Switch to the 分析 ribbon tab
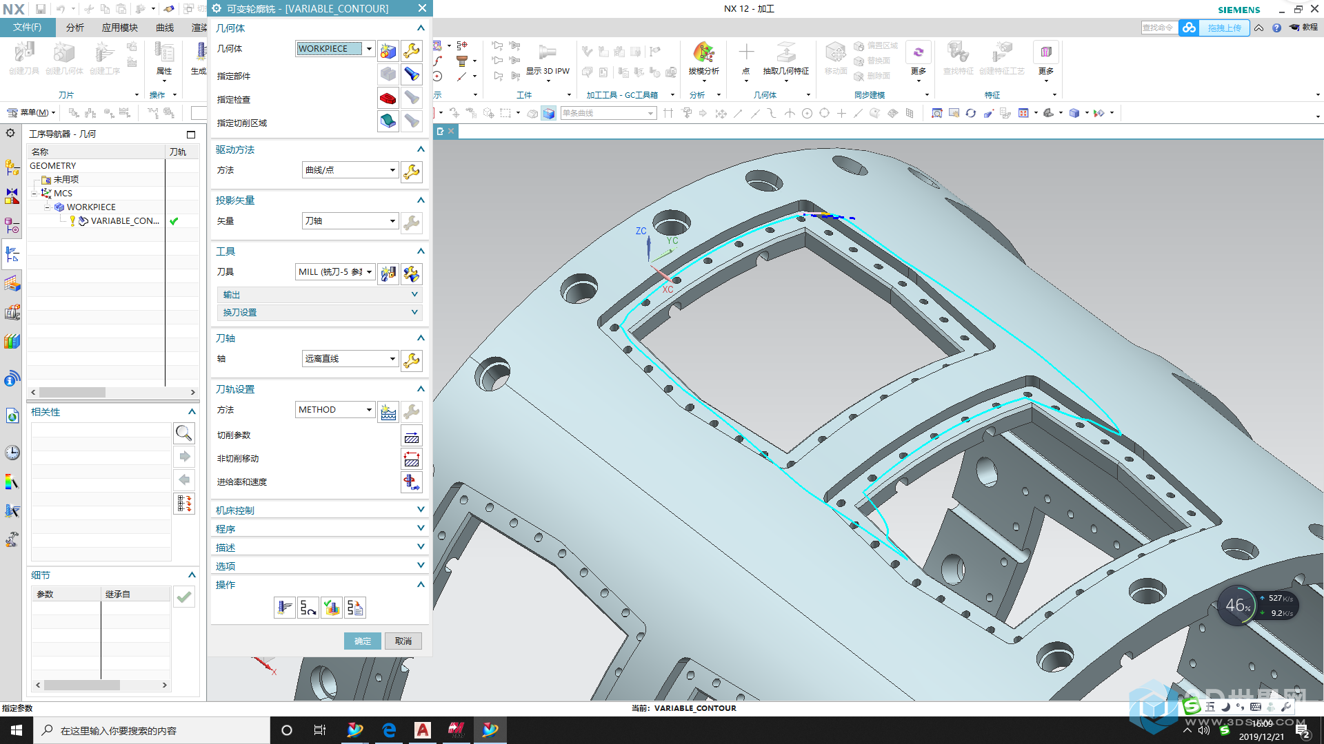This screenshot has height=744, width=1324. click(x=75, y=28)
